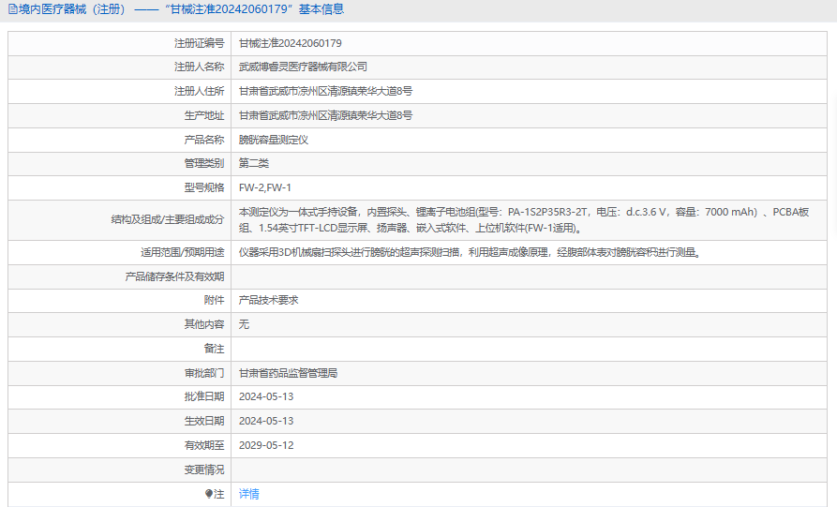
Task: Click the management category value 第二类
Action: click(253, 164)
